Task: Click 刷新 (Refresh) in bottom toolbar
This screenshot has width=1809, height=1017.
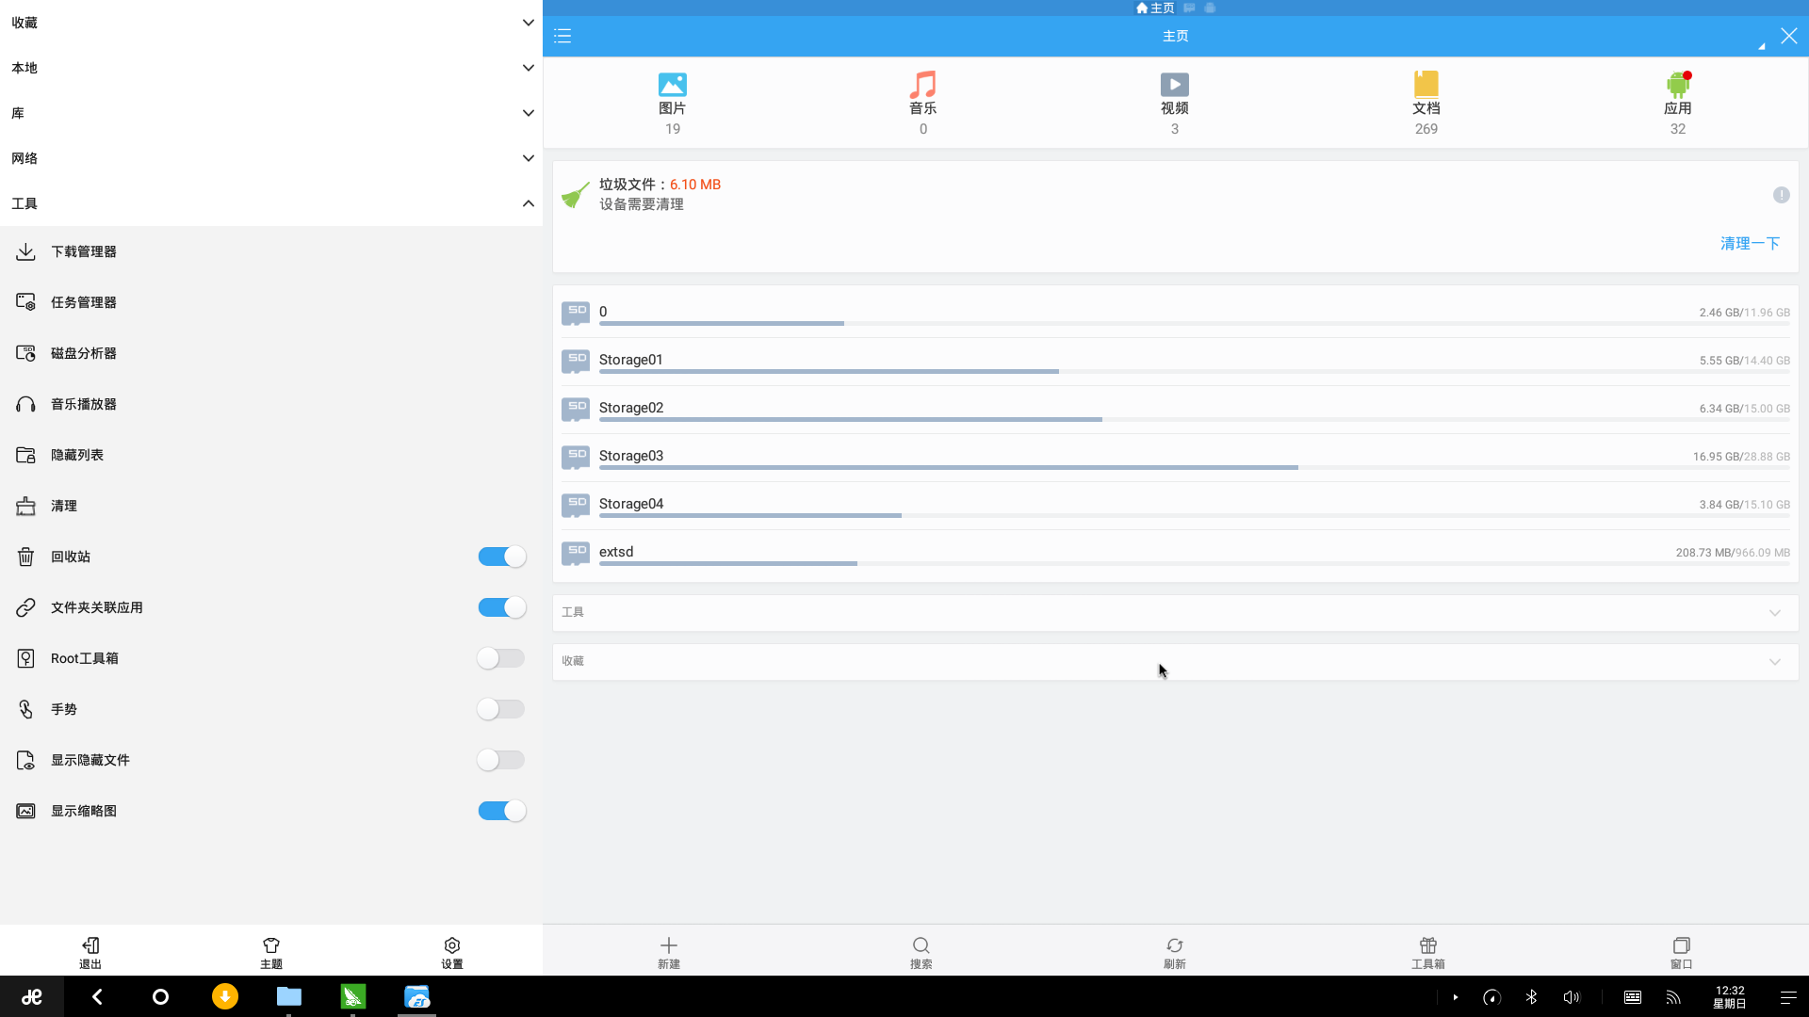Action: coord(1174,951)
